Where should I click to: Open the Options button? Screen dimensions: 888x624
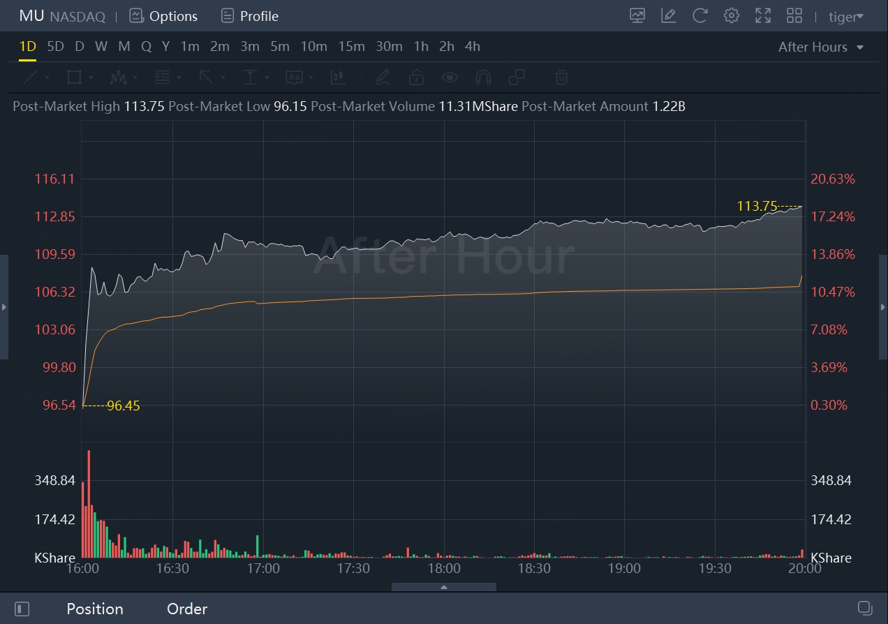coord(163,16)
